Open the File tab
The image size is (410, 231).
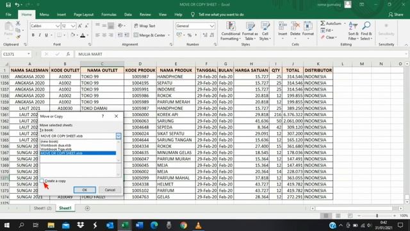(8, 15)
